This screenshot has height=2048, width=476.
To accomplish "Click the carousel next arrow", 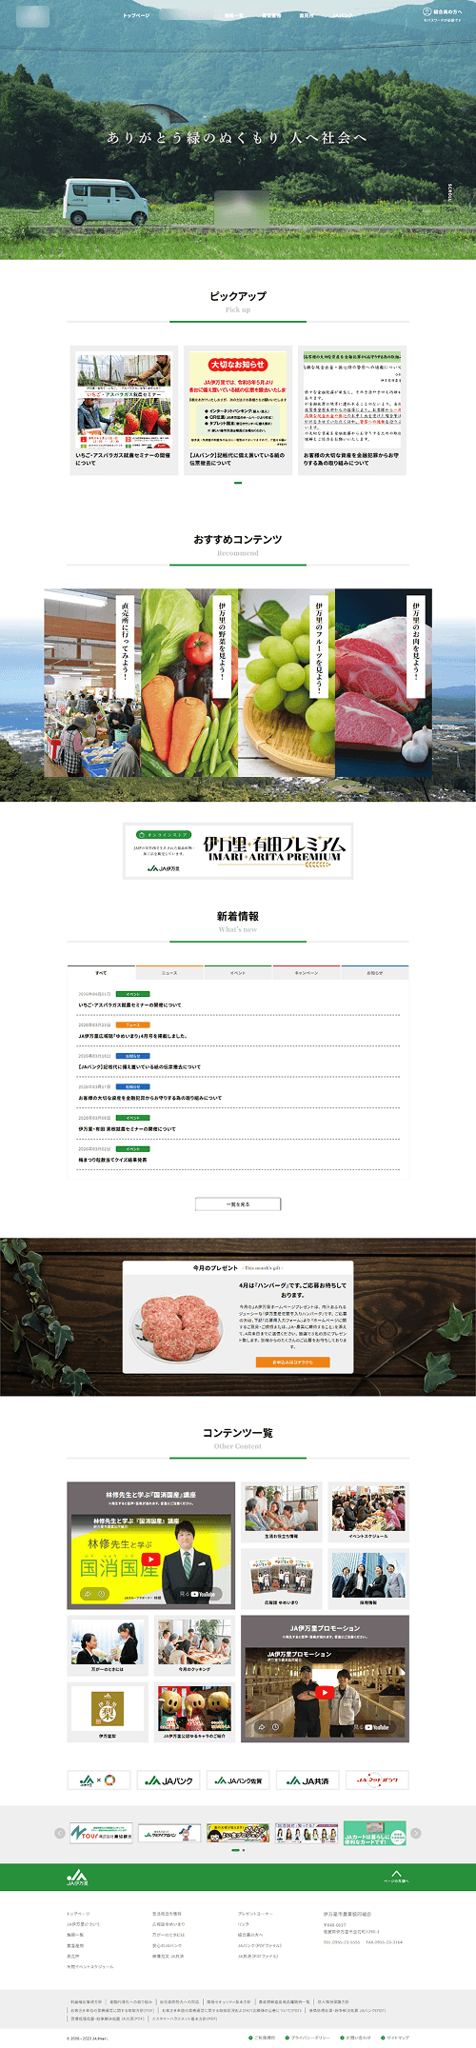I will coord(416,1833).
